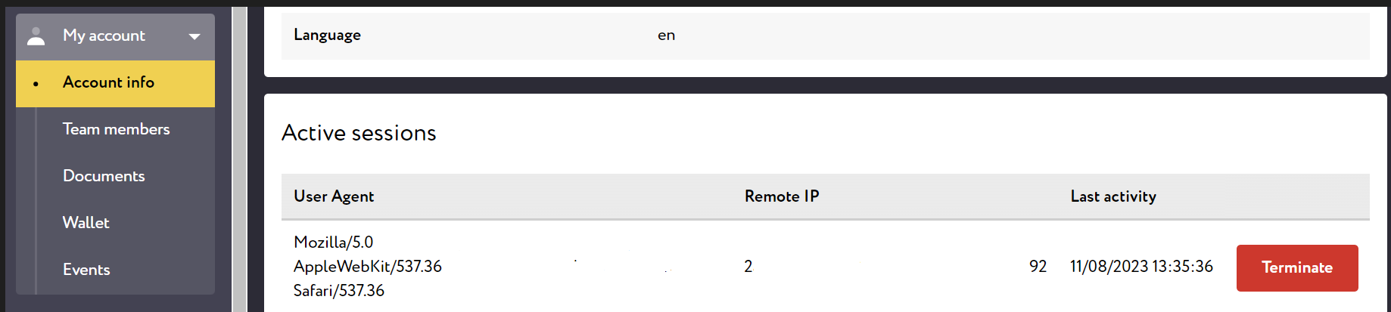Click the language value en
Viewport: 1391px width, 312px height.
666,36
